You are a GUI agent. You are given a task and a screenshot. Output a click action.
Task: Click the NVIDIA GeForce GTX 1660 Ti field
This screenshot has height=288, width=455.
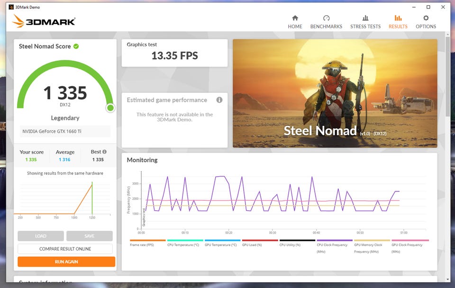(65, 131)
